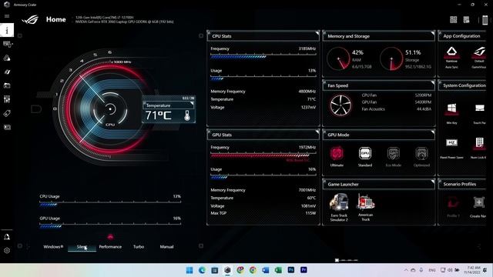Click the Storage 51.1% gauge

[391, 58]
